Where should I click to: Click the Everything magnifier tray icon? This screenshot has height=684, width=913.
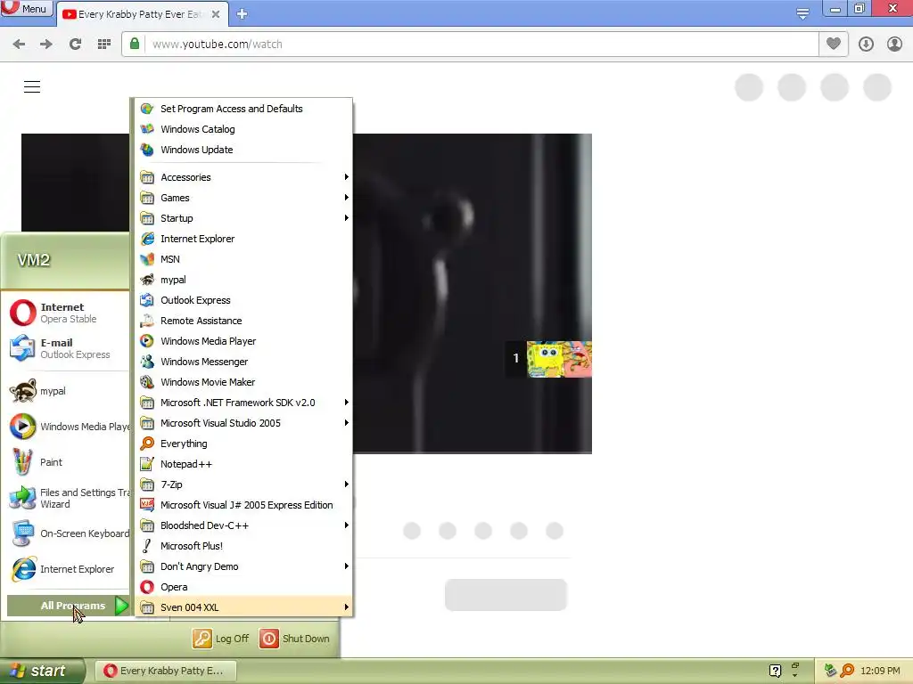tap(847, 671)
